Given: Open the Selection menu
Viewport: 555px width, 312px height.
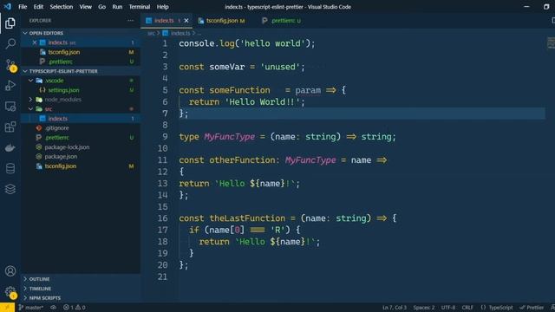Looking at the screenshot, I should [62, 7].
